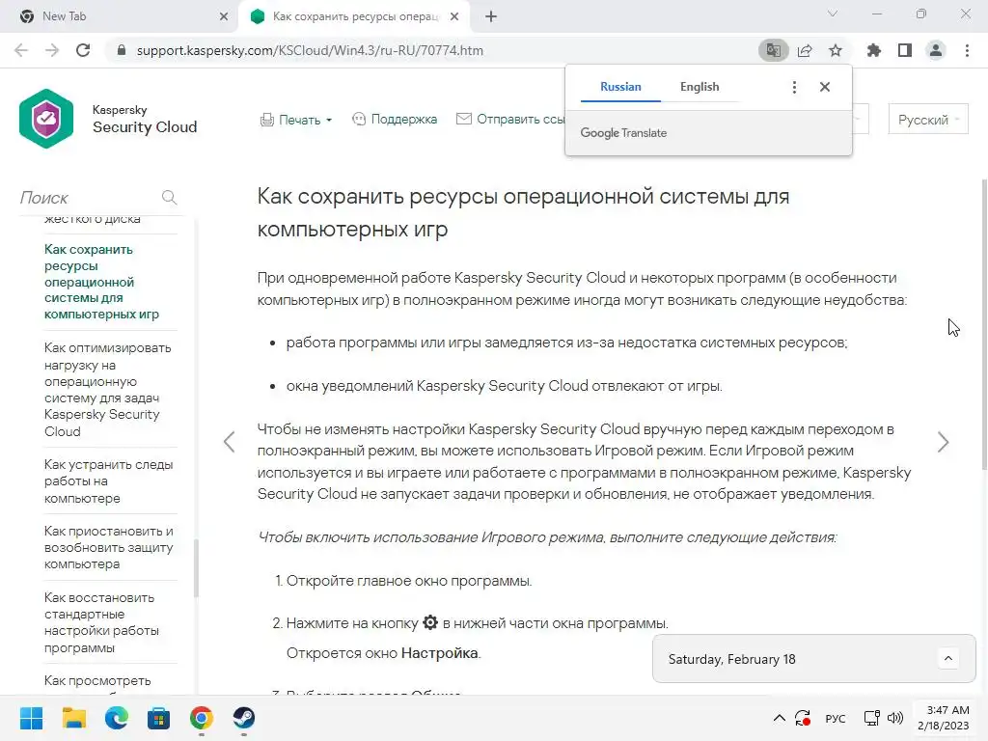The height and width of the screenshot is (741, 988).
Task: Open the tab search chevron
Action: tap(833, 14)
